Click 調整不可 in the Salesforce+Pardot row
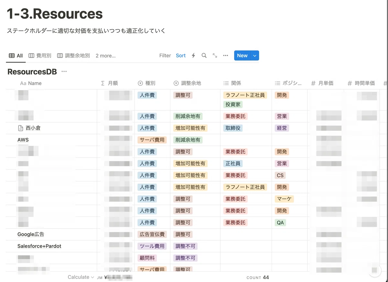Screen dimensions: 388x282 click(x=185, y=246)
